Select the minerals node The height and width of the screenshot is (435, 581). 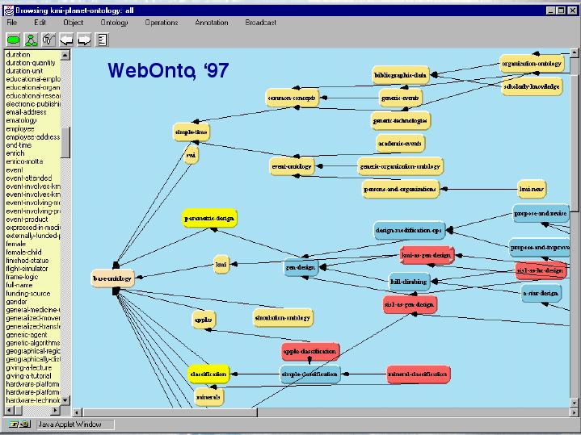(x=208, y=397)
